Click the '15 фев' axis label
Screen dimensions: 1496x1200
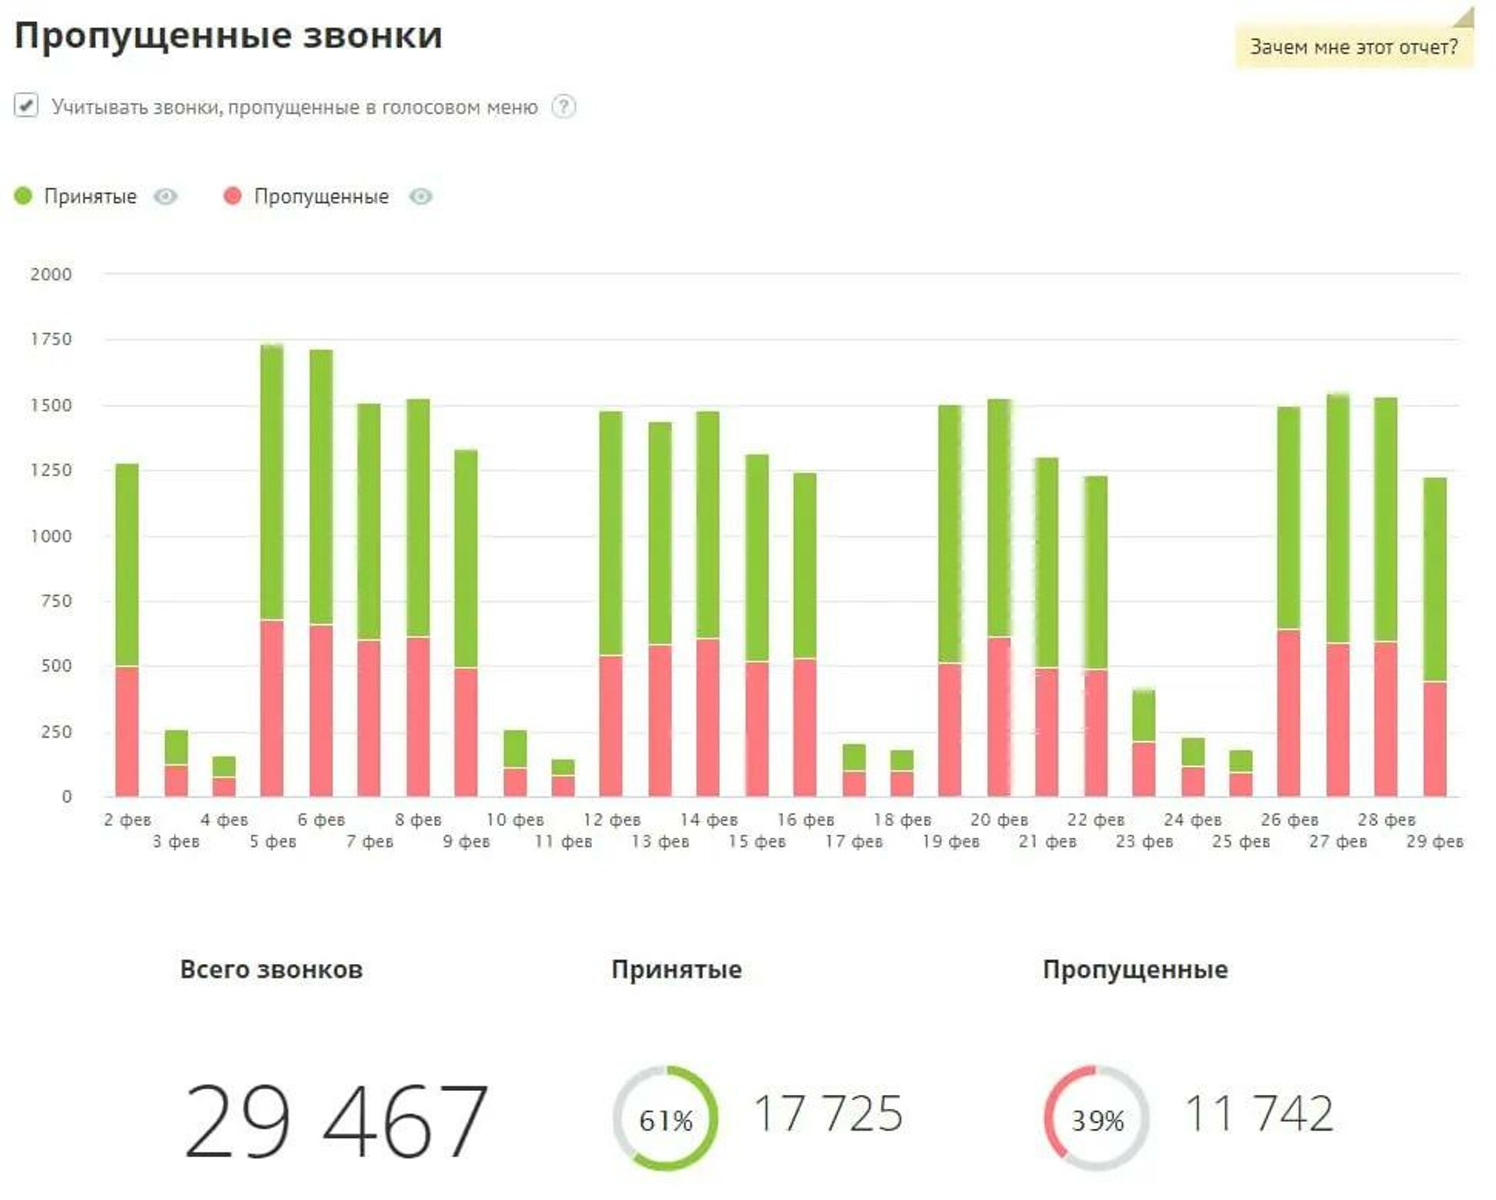click(x=757, y=842)
